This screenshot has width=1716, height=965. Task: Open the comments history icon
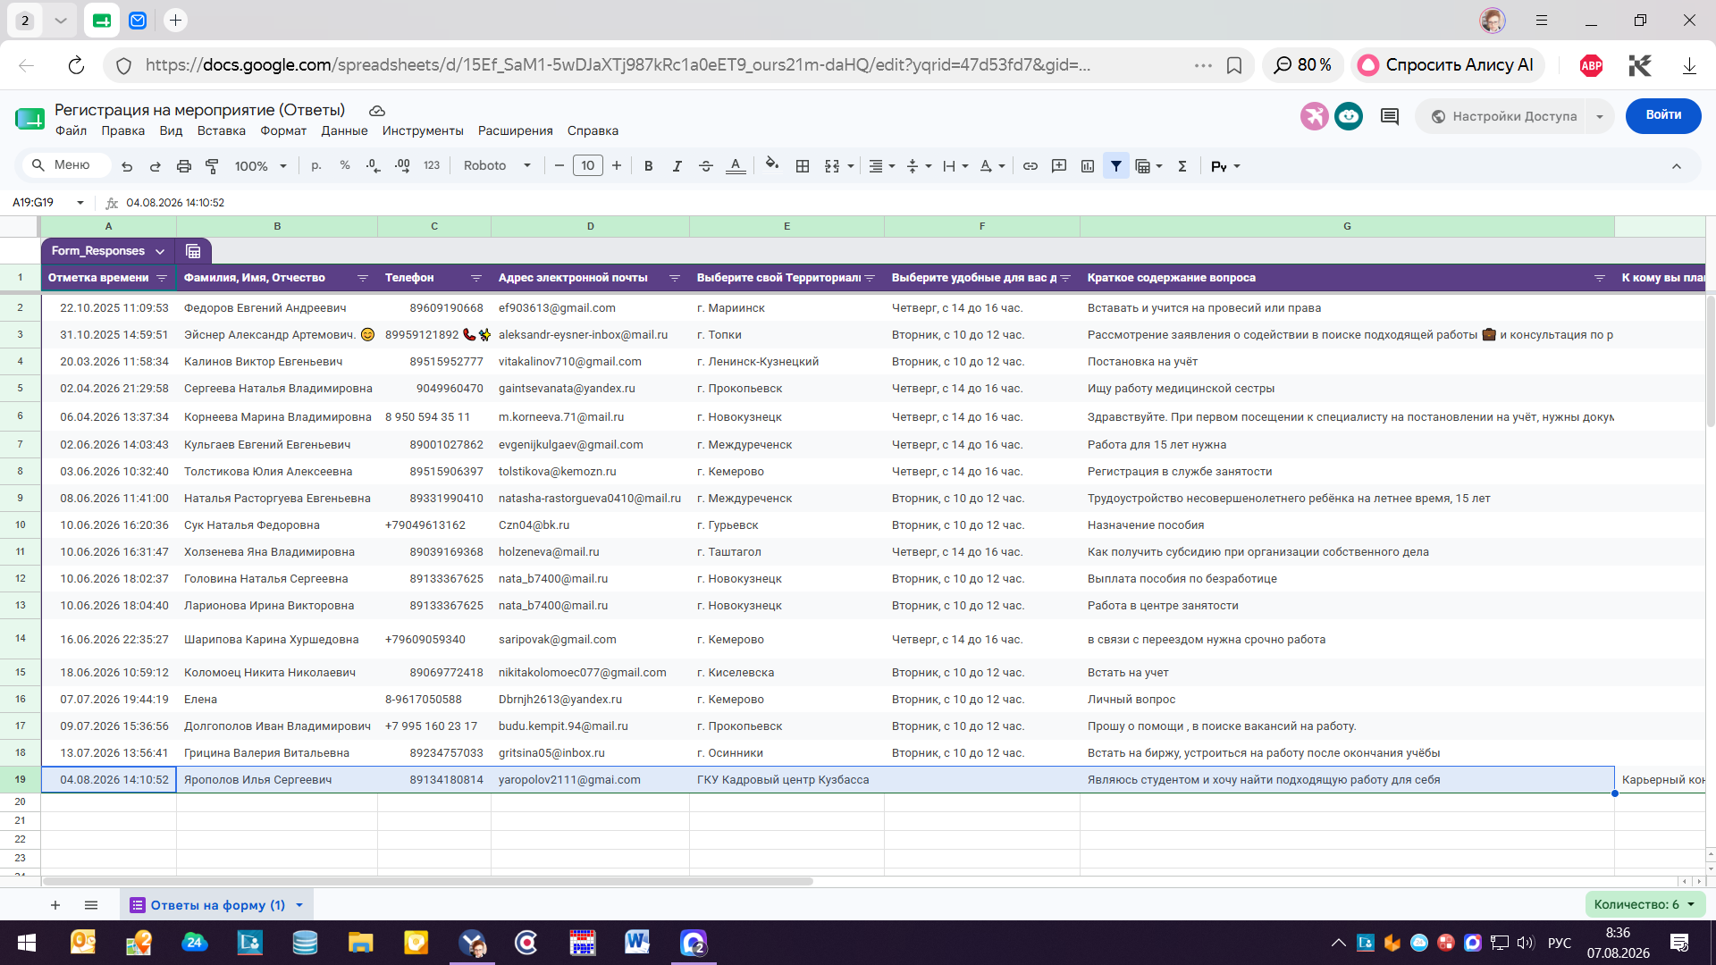click(1390, 116)
